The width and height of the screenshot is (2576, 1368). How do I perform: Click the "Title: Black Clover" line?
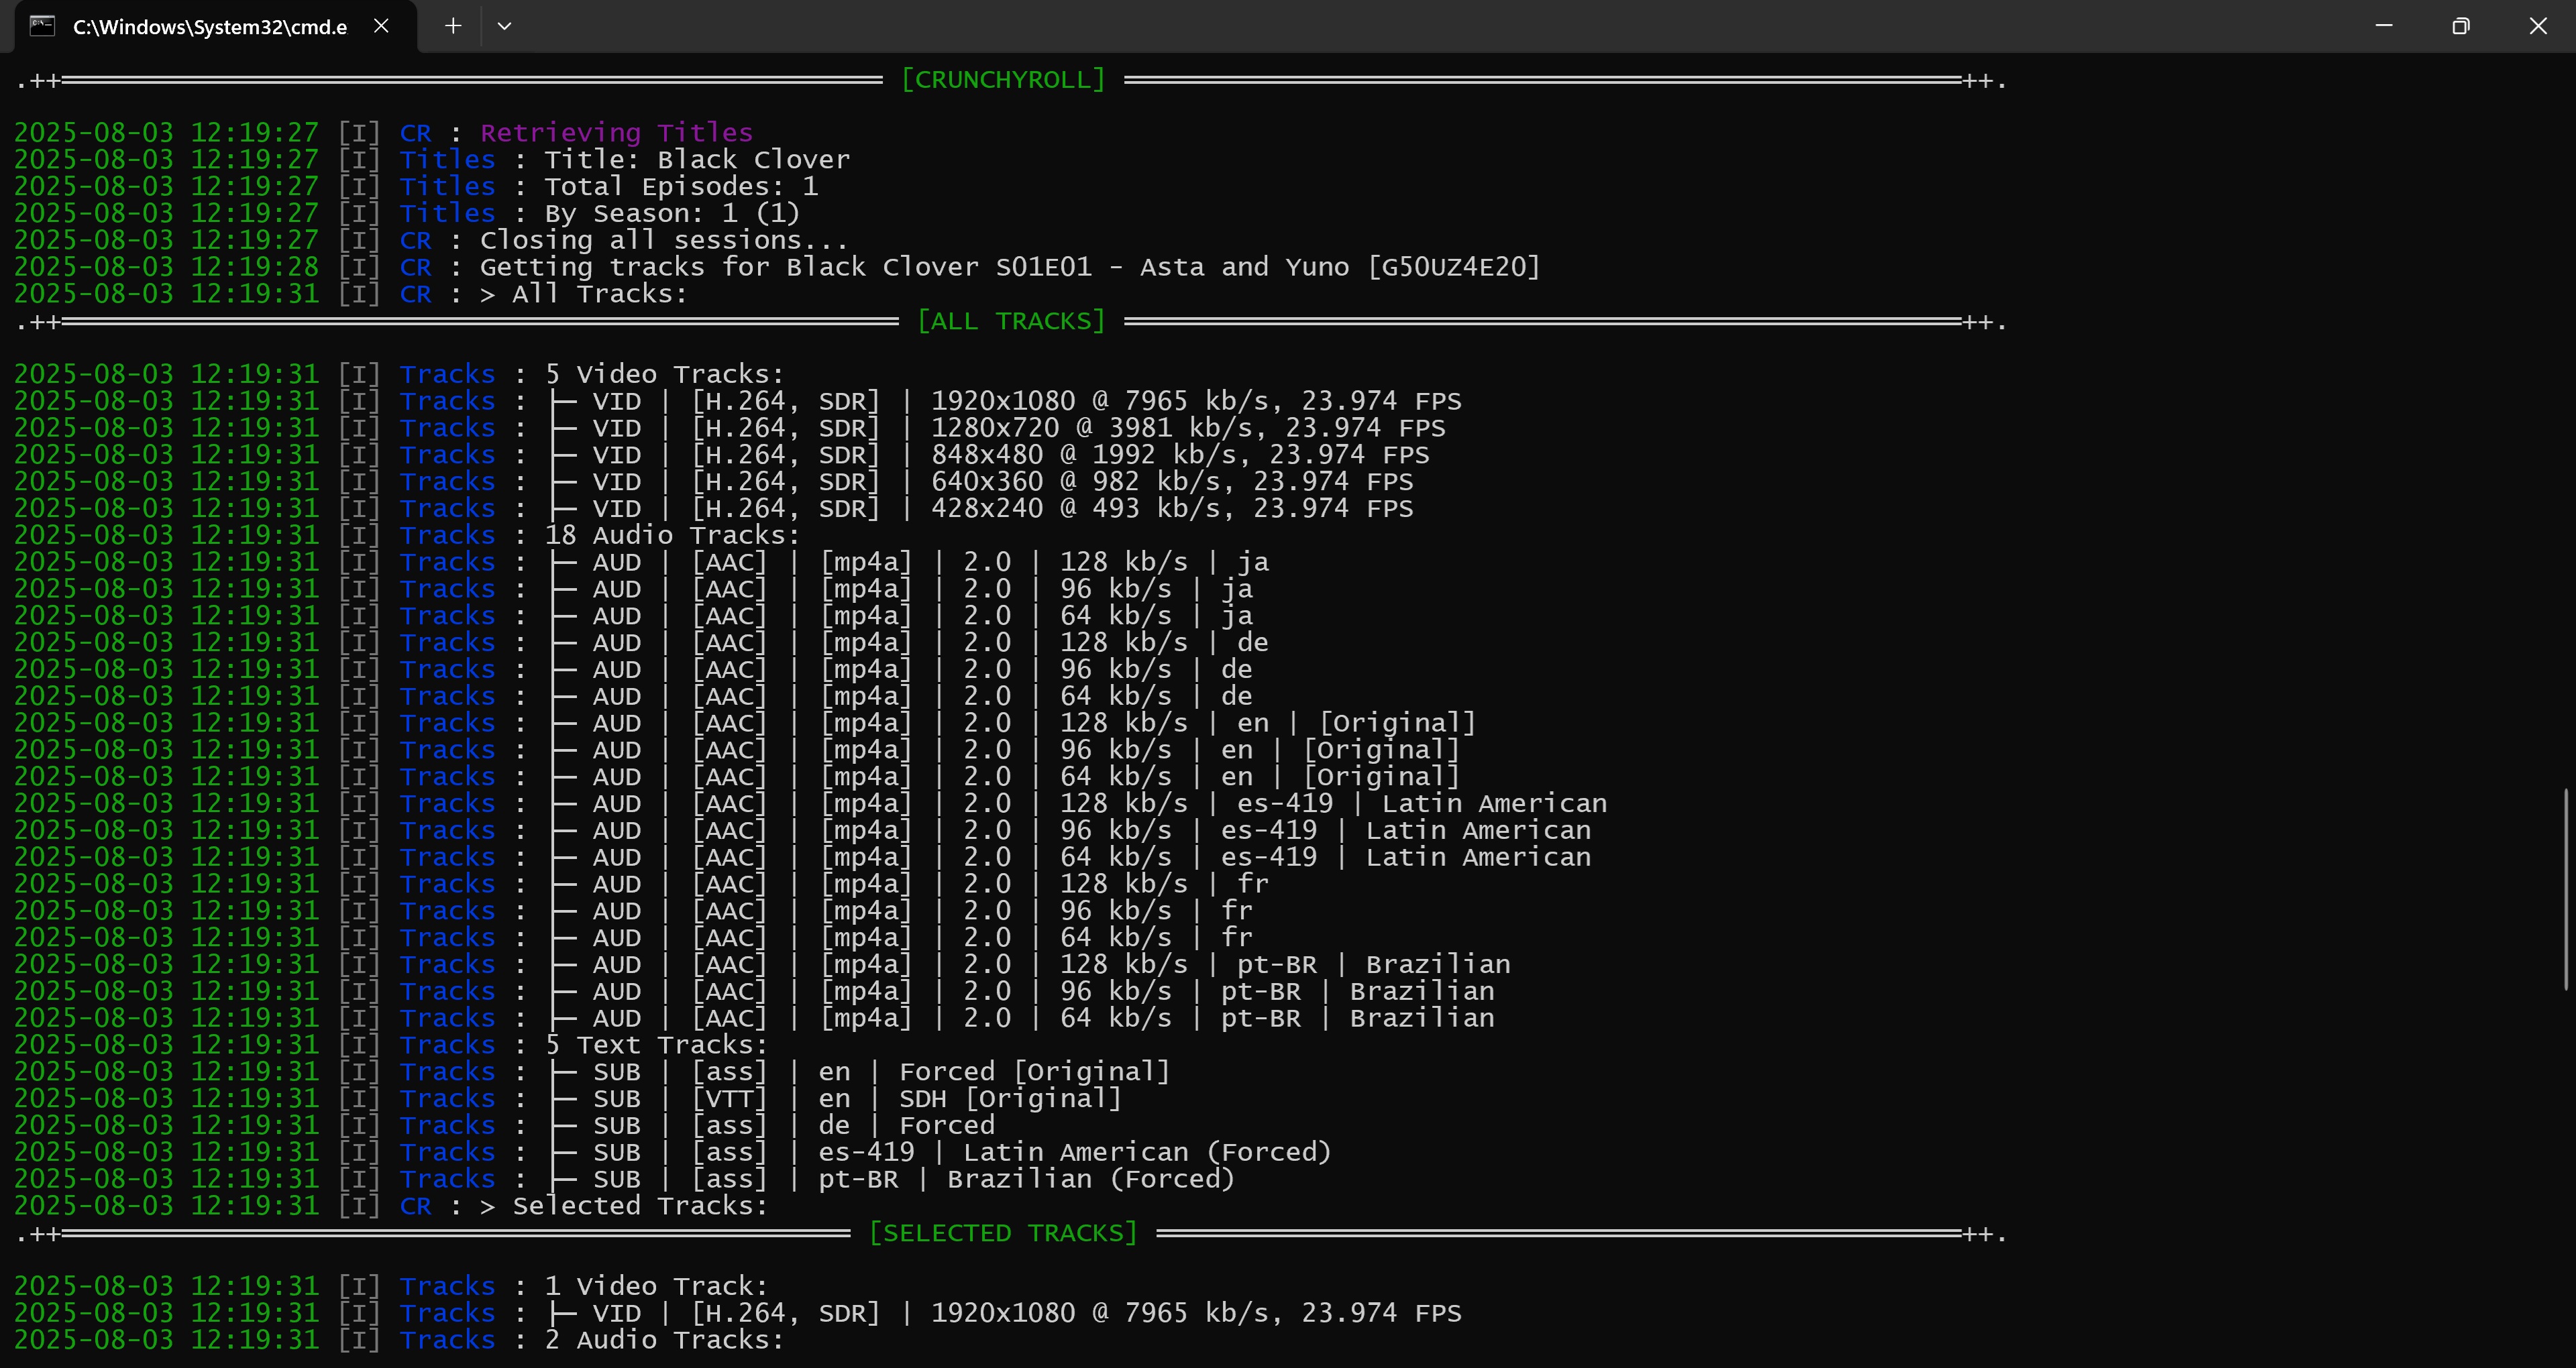pyautogui.click(x=697, y=160)
